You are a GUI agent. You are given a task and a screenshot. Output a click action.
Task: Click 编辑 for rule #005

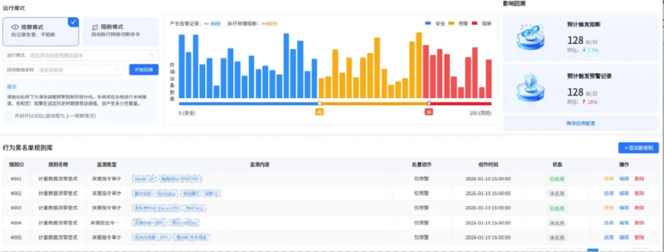(x=623, y=237)
